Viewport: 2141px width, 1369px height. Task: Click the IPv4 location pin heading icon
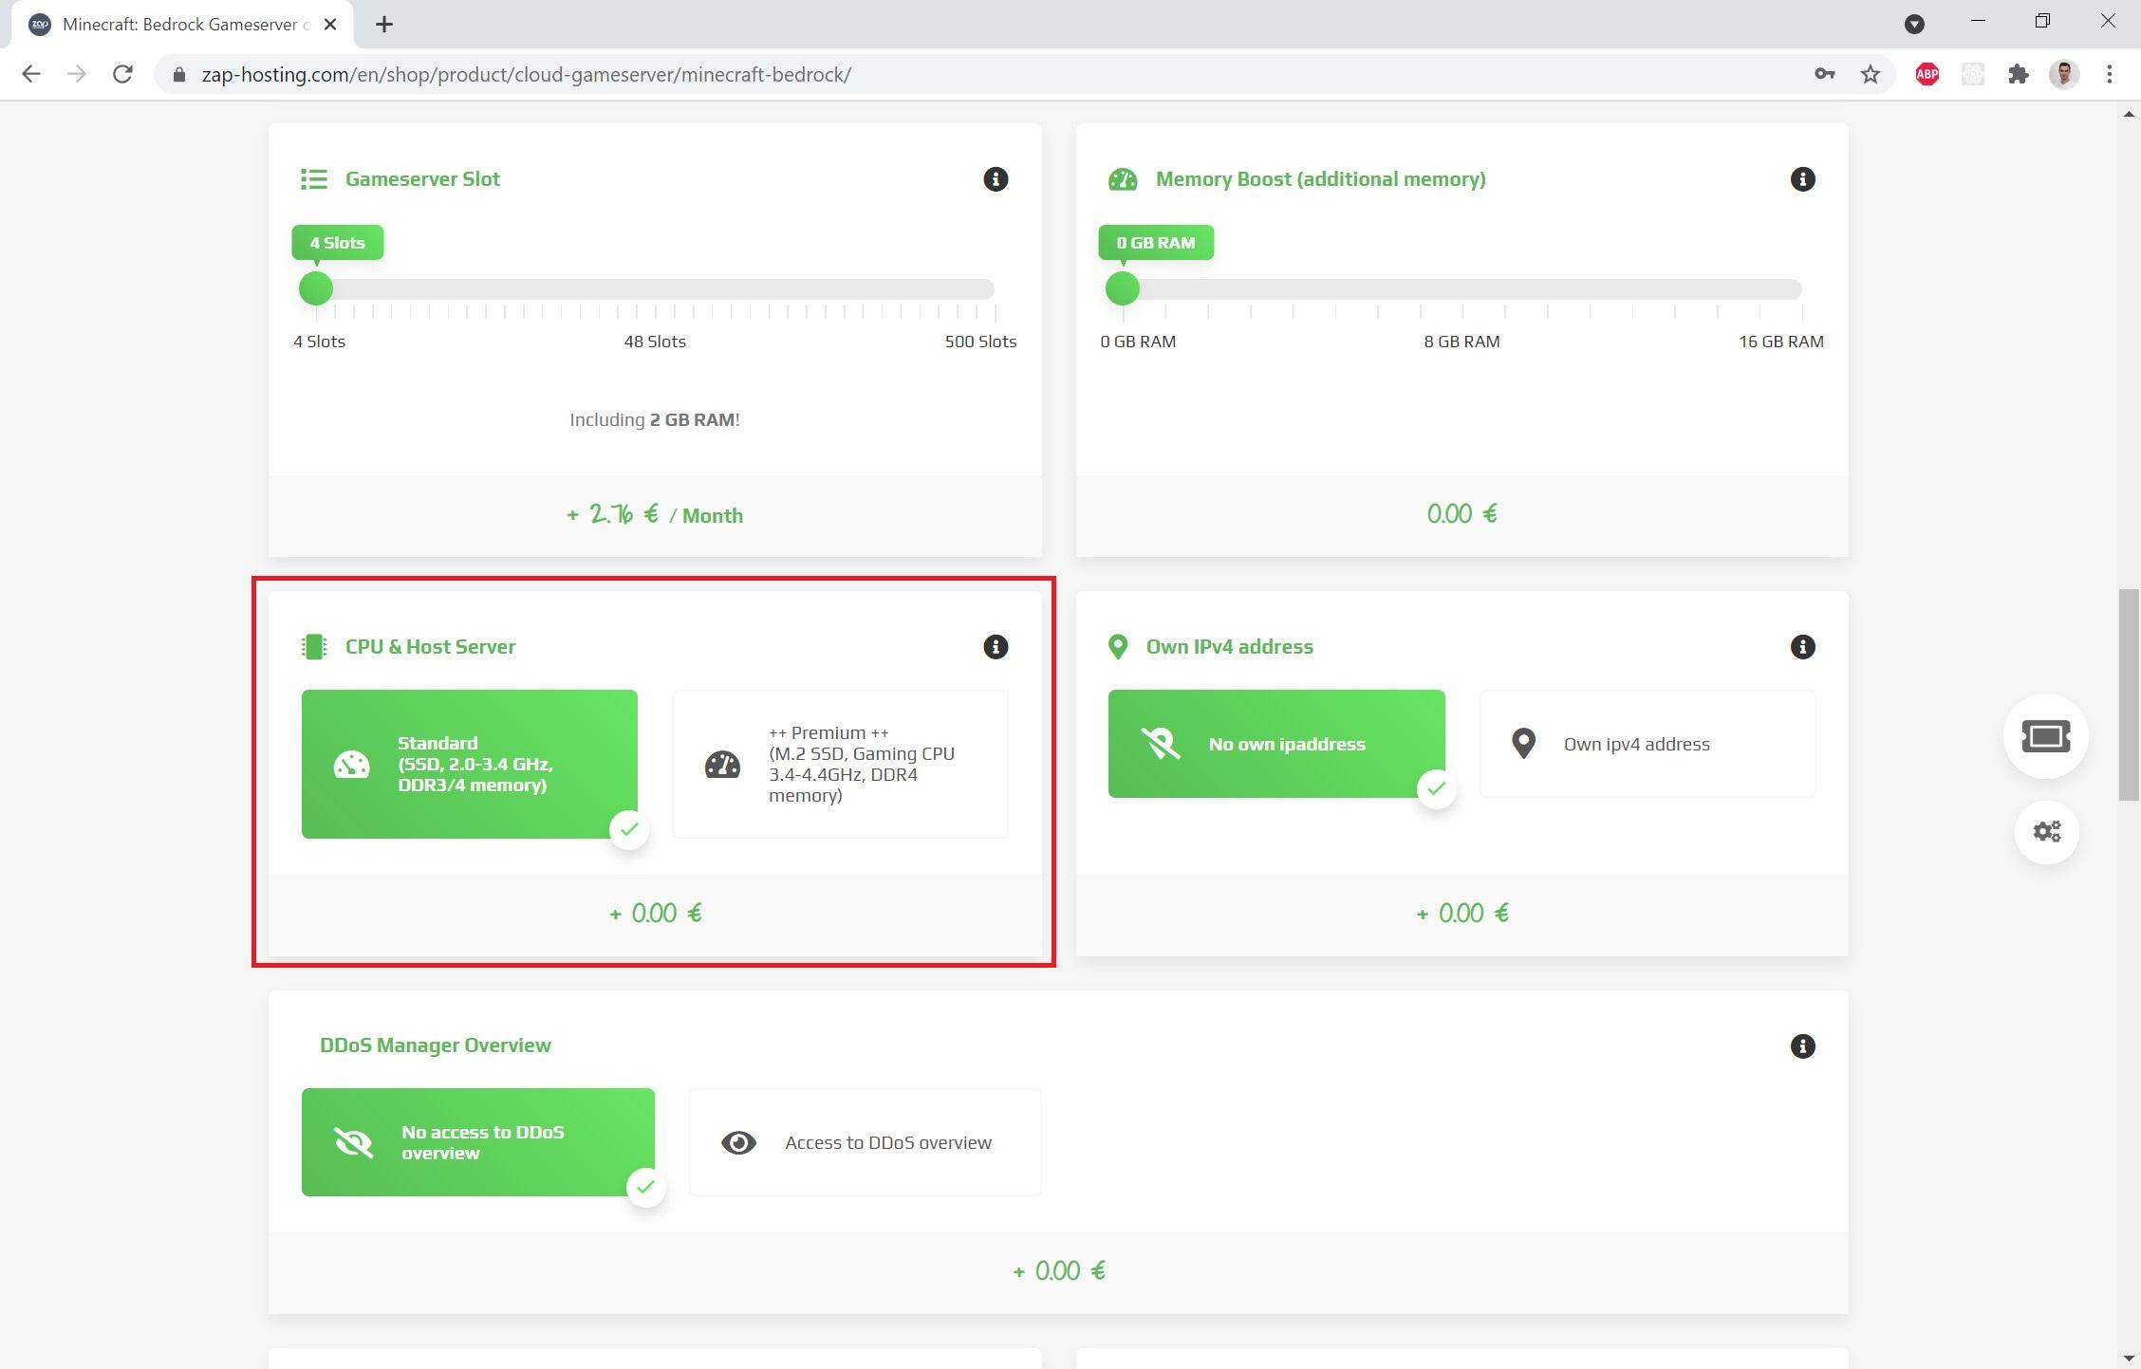[x=1118, y=647]
